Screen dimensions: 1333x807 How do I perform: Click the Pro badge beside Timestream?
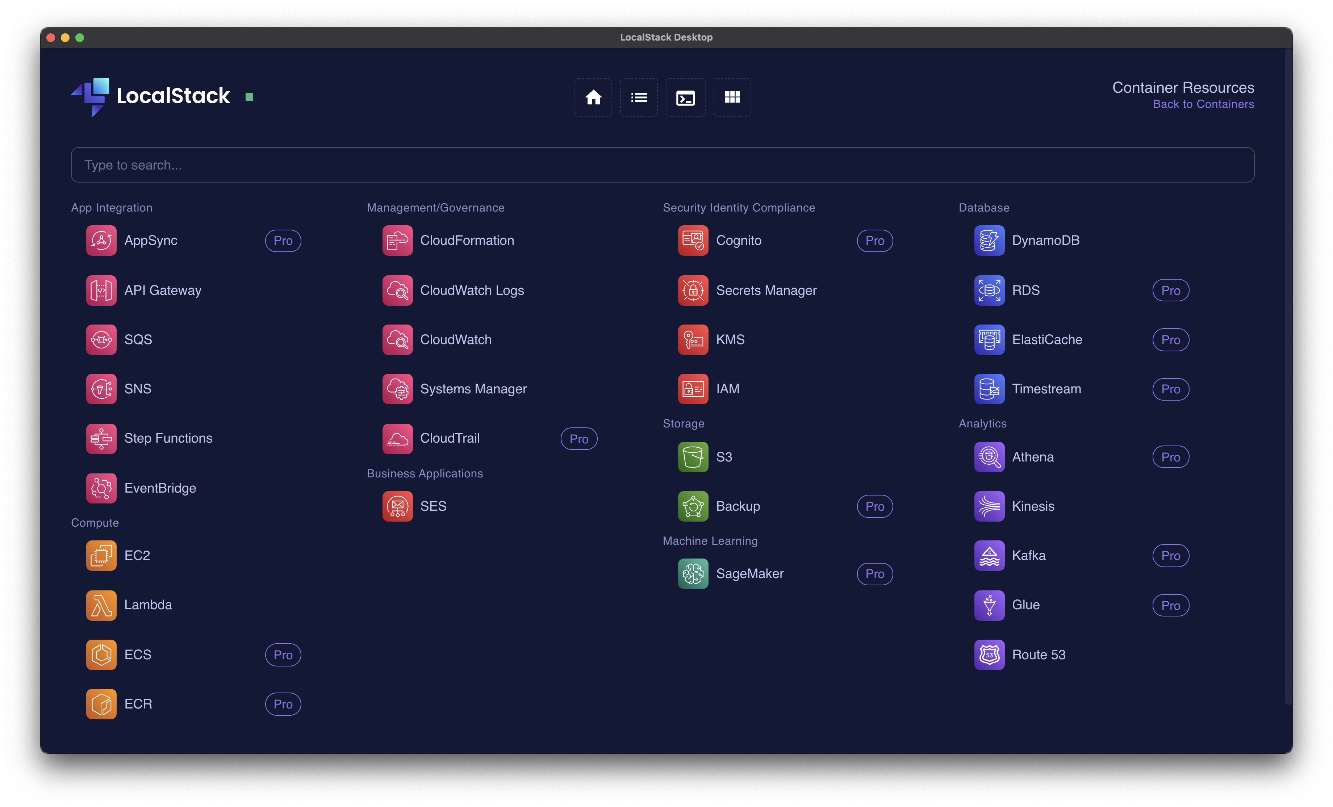pyautogui.click(x=1171, y=389)
